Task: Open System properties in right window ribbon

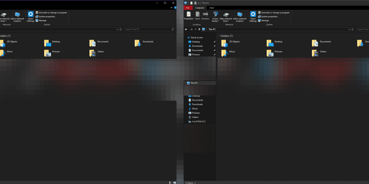Action: (x=268, y=17)
